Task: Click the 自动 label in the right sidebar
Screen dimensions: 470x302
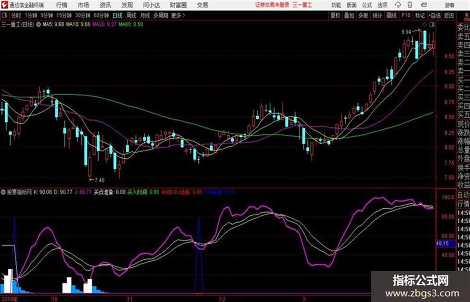Action: pyautogui.click(x=464, y=195)
